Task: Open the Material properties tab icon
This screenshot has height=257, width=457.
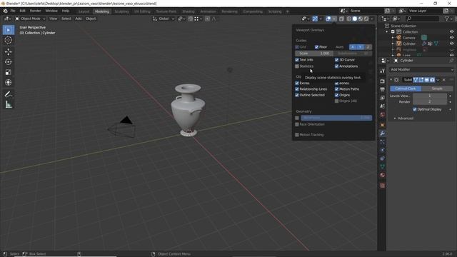Action: 383,175
